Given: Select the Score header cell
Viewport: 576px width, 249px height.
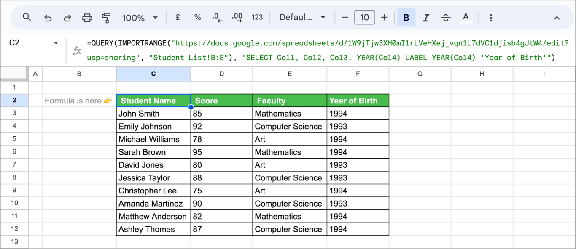Looking at the screenshot, I should [222, 101].
